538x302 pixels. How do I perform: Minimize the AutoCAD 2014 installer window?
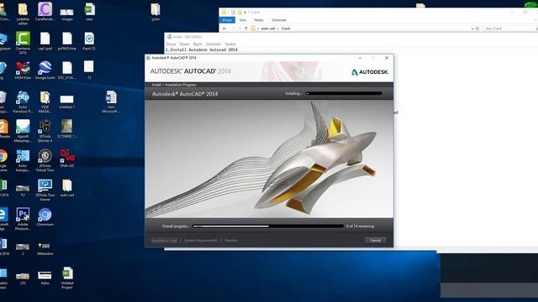[360, 58]
